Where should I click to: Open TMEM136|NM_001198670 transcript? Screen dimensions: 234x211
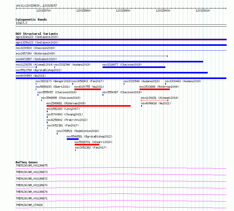pos(32,185)
